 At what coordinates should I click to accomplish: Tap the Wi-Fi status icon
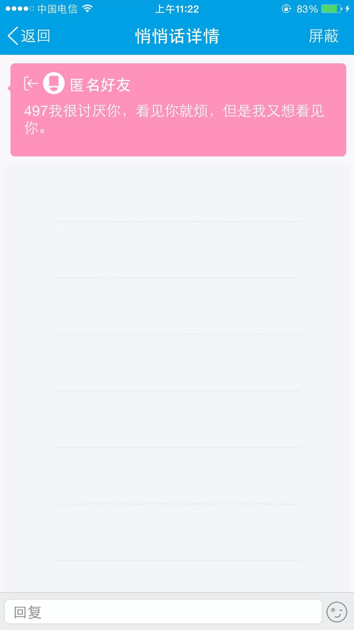[87, 9]
